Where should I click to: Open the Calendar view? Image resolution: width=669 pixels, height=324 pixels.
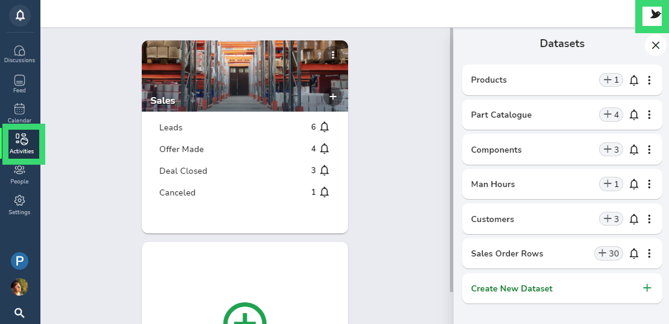click(x=20, y=114)
